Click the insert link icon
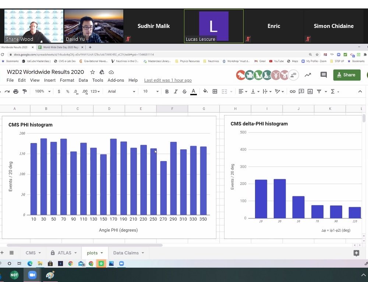The width and height of the screenshot is (368, 282). point(293,92)
